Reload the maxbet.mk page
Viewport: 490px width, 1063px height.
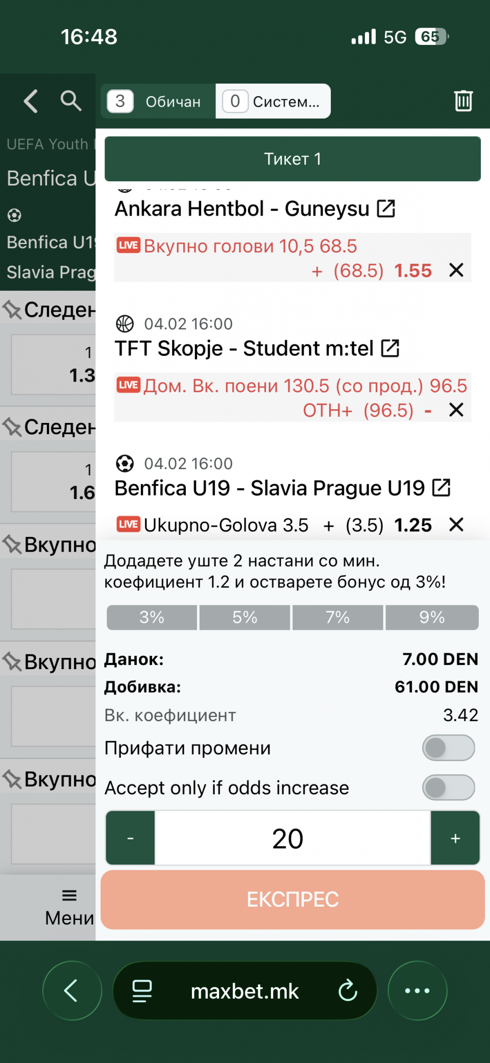tap(348, 991)
